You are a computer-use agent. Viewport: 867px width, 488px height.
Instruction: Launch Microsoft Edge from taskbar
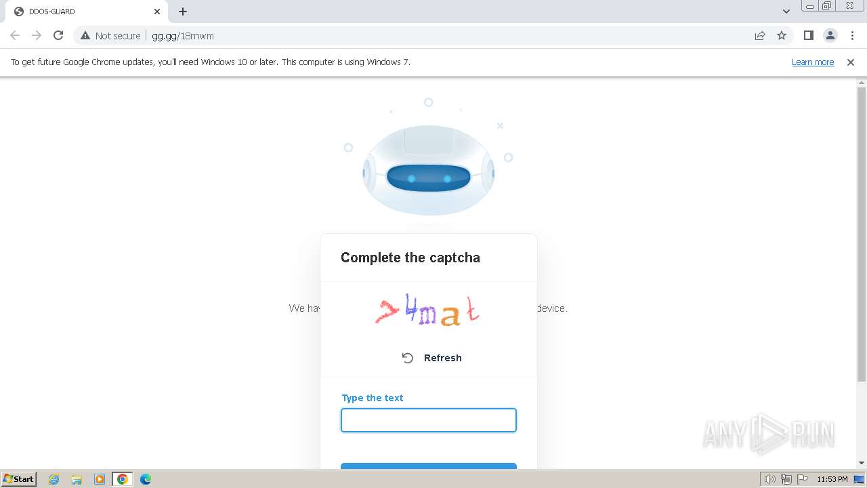click(x=146, y=479)
